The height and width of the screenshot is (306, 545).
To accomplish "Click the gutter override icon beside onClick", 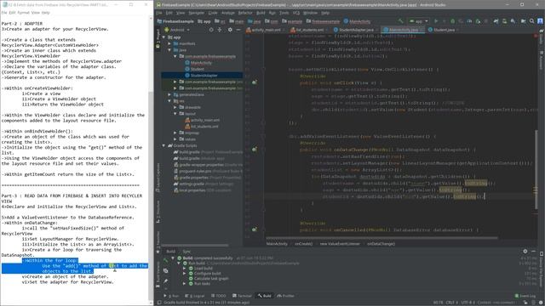I will pyautogui.click(x=255, y=82).
